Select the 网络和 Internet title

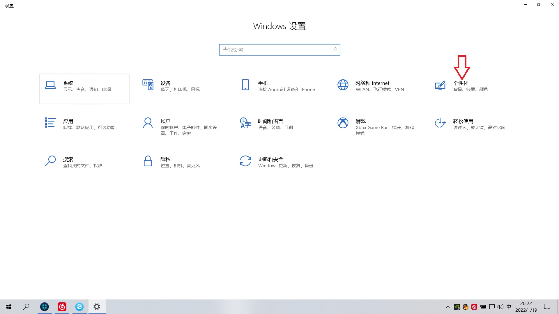click(372, 83)
